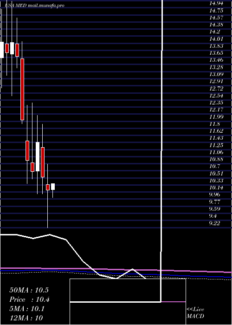Click the 13.09 price axis label
This screenshot has height=325, width=232.
click(216, 74)
